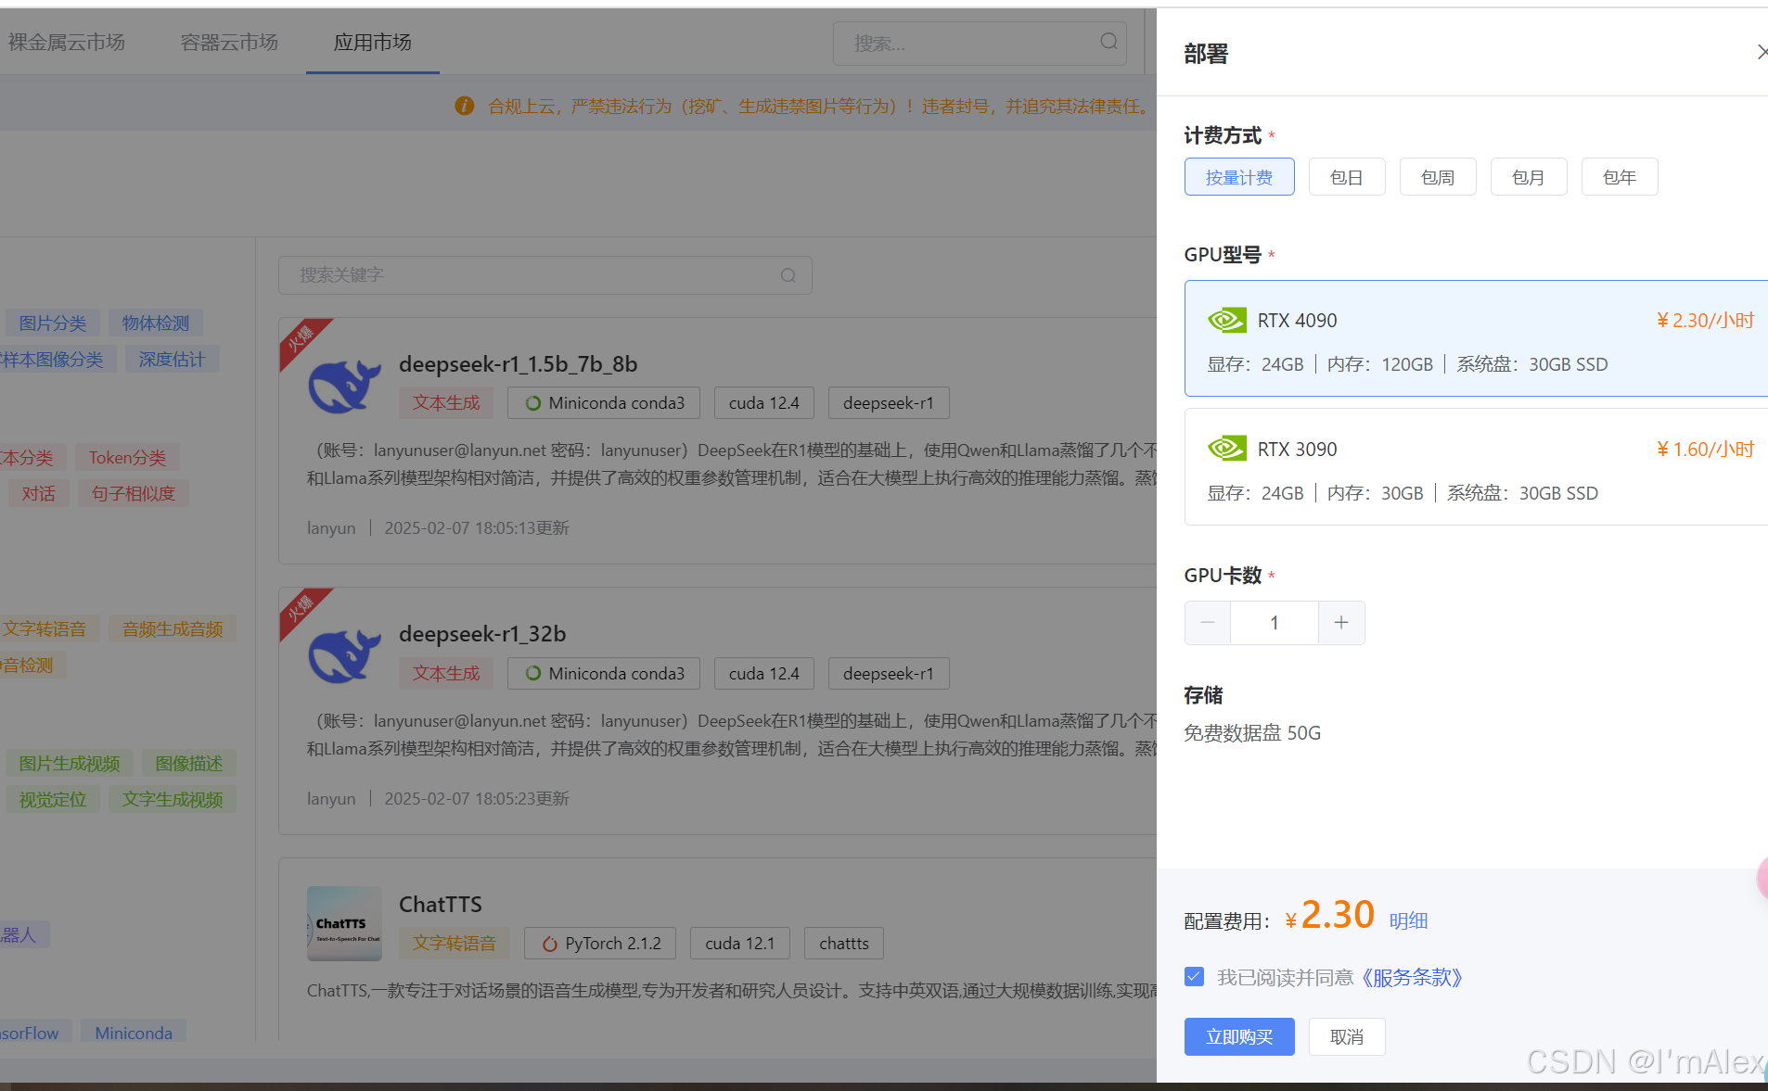Click the PyTorch 2.1.2 tag on ChatTTS
Viewport: 1768px width, 1091px height.
pyautogui.click(x=600, y=943)
